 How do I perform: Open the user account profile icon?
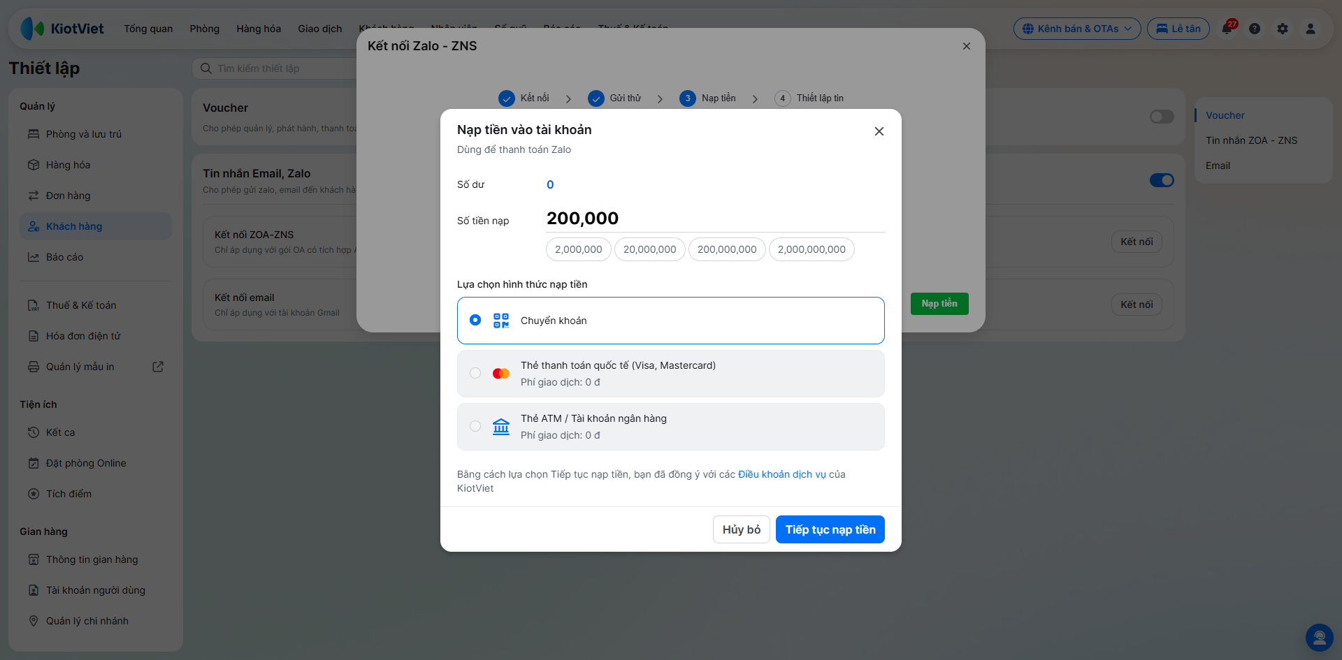pyautogui.click(x=1311, y=29)
